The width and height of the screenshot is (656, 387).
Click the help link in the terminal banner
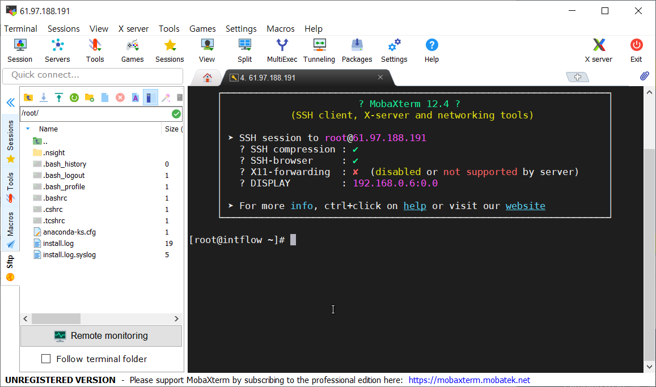click(414, 206)
